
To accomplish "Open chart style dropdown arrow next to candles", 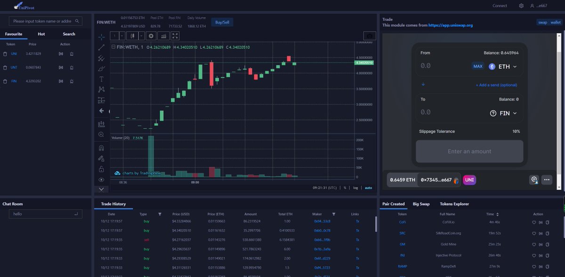I will (141, 36).
